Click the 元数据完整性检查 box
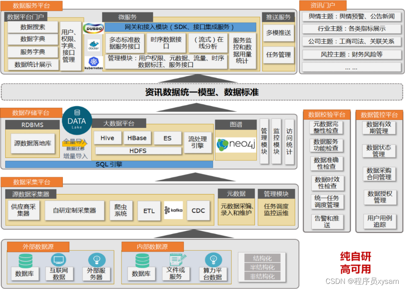The image size is (405, 289). [x=326, y=128]
